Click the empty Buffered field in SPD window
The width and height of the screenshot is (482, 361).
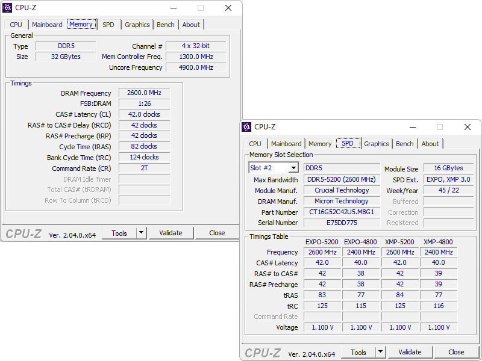[x=448, y=201]
